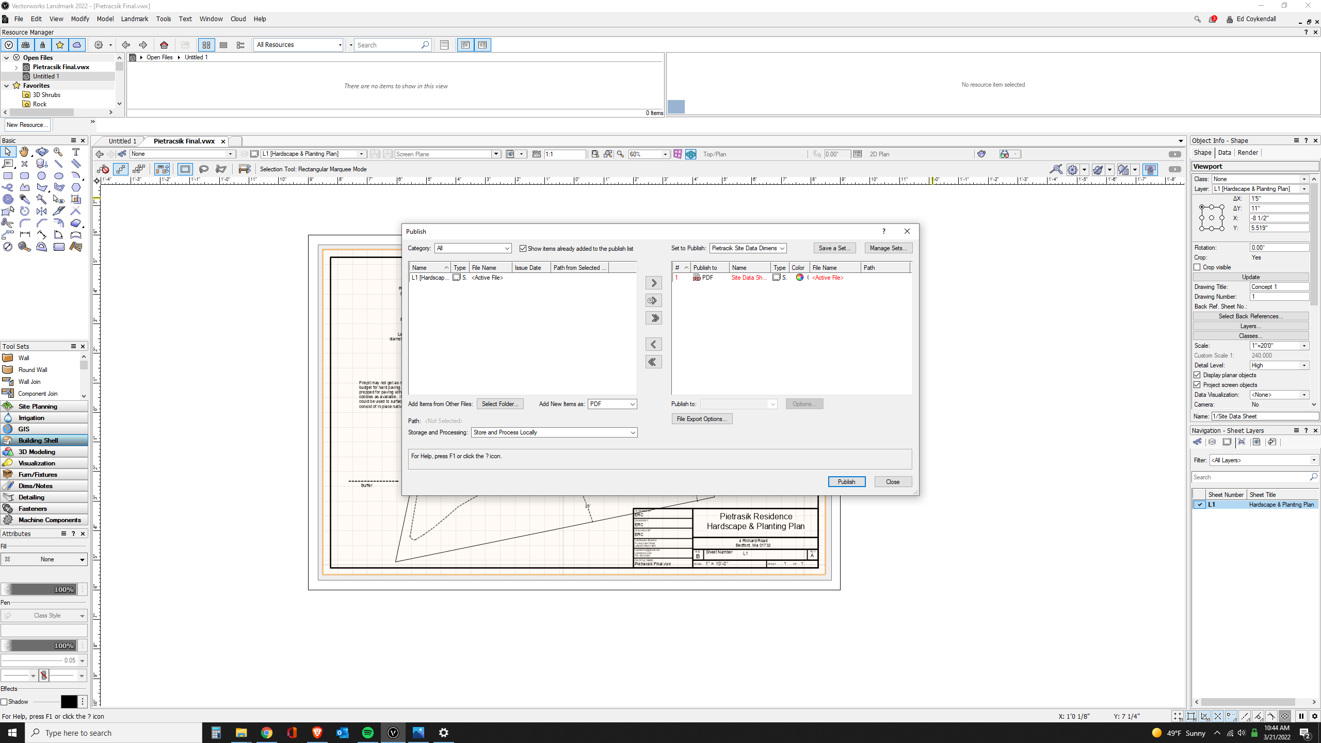This screenshot has height=743, width=1321.
Task: Click the Manage Sets button
Action: [888, 248]
